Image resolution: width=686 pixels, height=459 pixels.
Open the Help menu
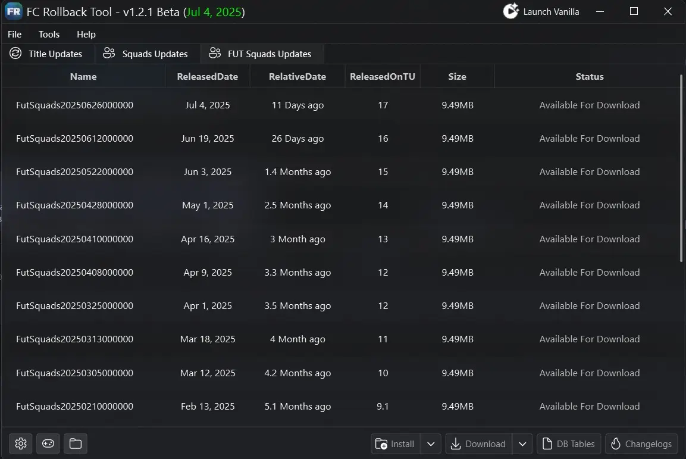coord(86,34)
